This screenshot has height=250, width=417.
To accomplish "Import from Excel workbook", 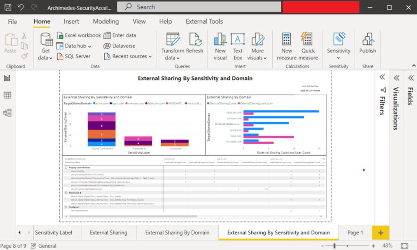I will pyautogui.click(x=79, y=35).
